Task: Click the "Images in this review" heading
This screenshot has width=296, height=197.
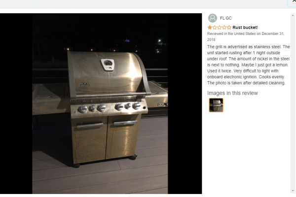Action: pos(232,93)
